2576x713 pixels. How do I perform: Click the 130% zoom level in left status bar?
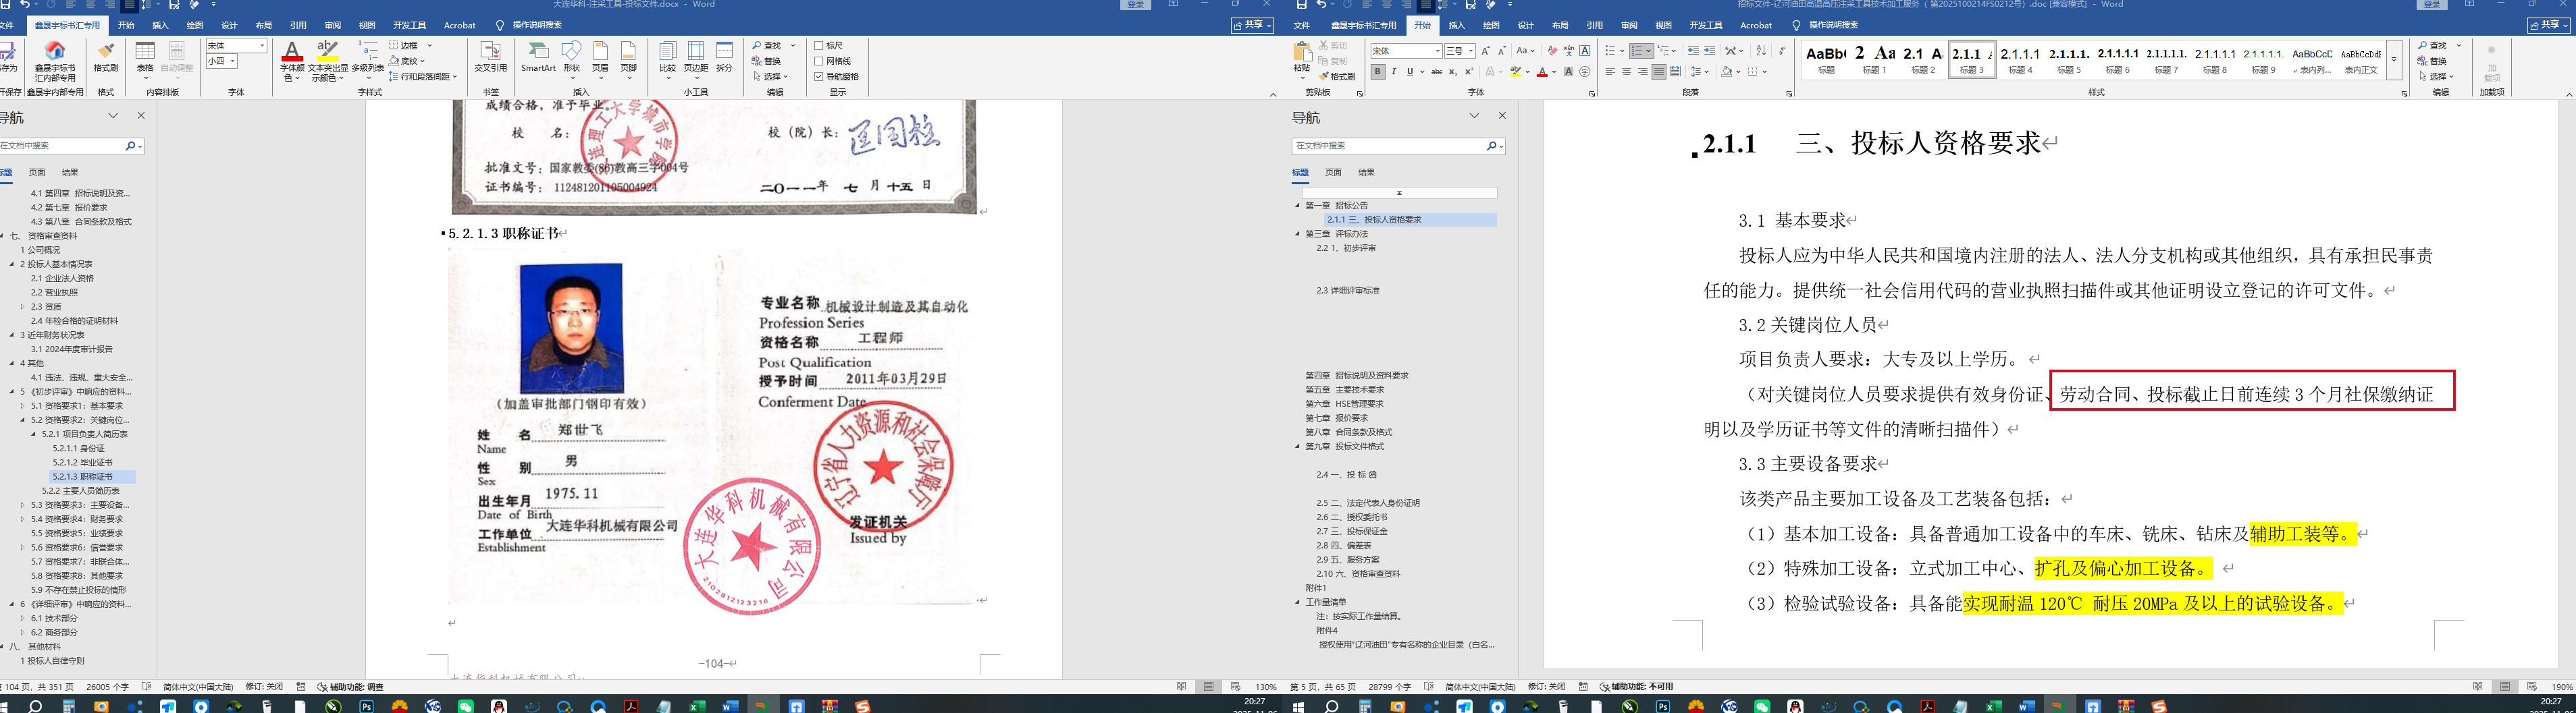[1266, 687]
